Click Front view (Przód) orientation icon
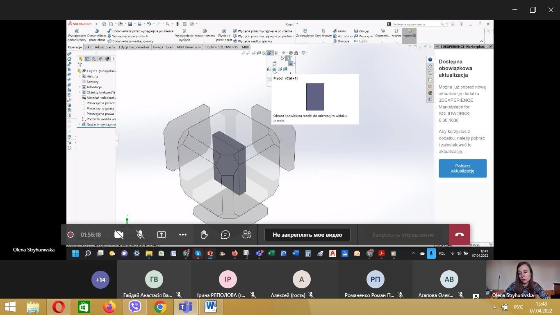The image size is (560, 315). coord(274,69)
